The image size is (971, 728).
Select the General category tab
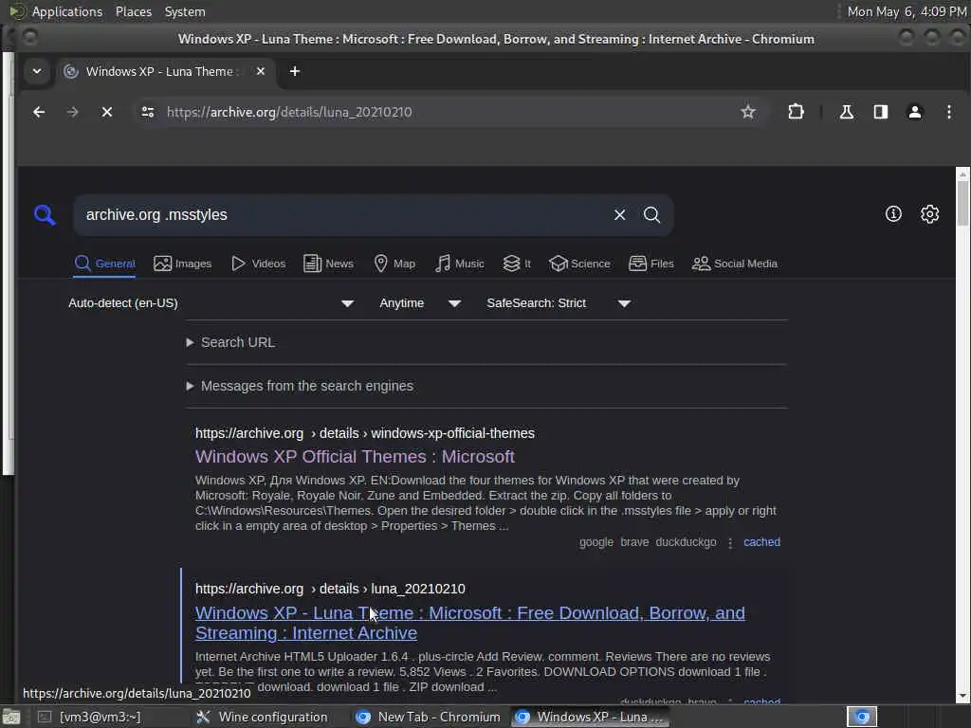[x=104, y=264]
